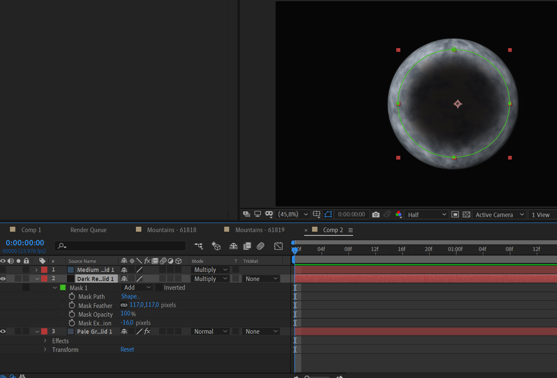The height and width of the screenshot is (378, 557).
Task: Open the show channel and color management icon
Action: pos(399,214)
